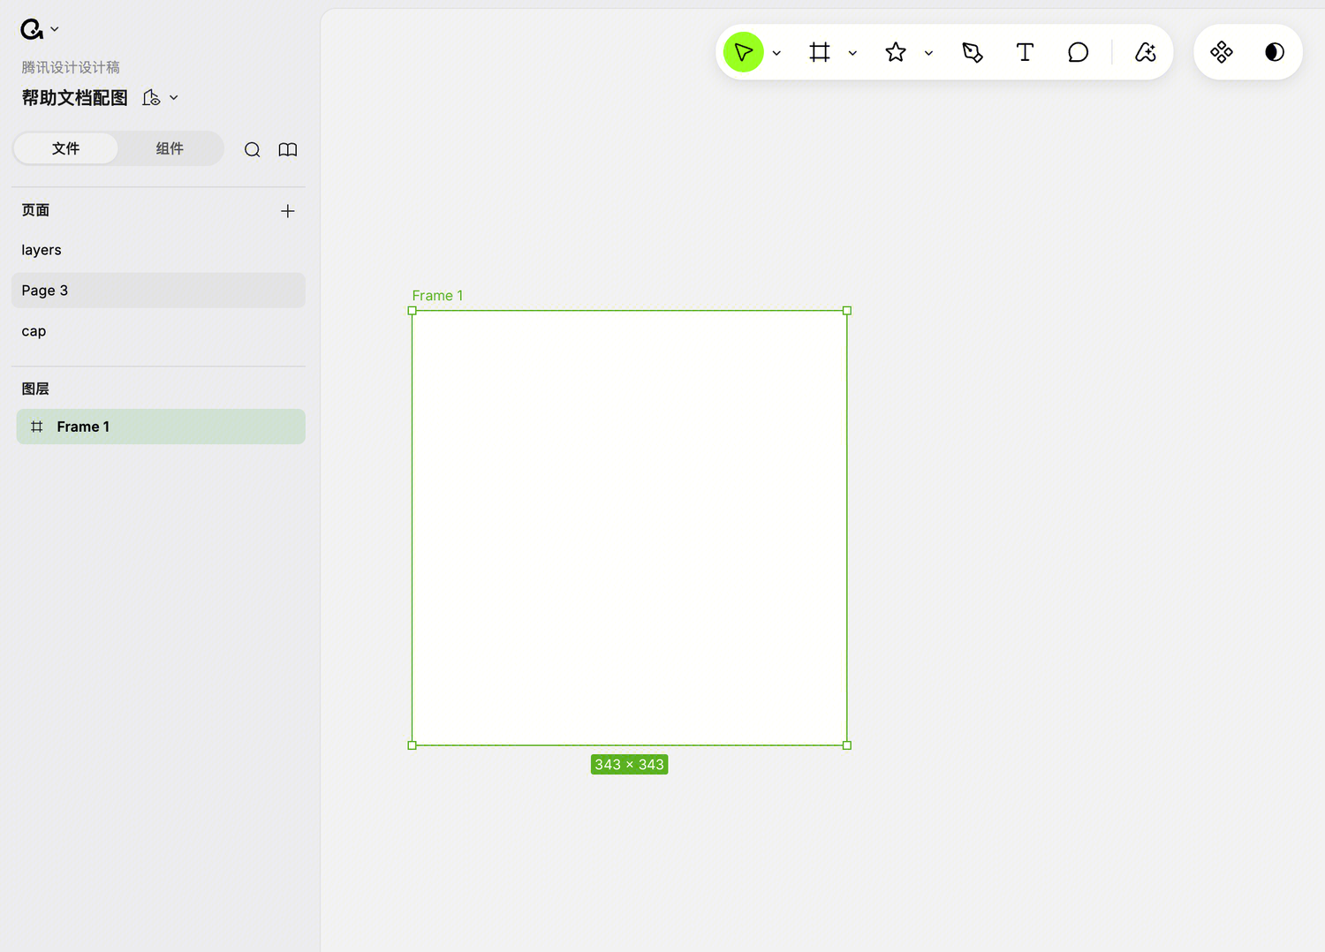Open the library book icon
The image size is (1325, 952).
tap(288, 149)
